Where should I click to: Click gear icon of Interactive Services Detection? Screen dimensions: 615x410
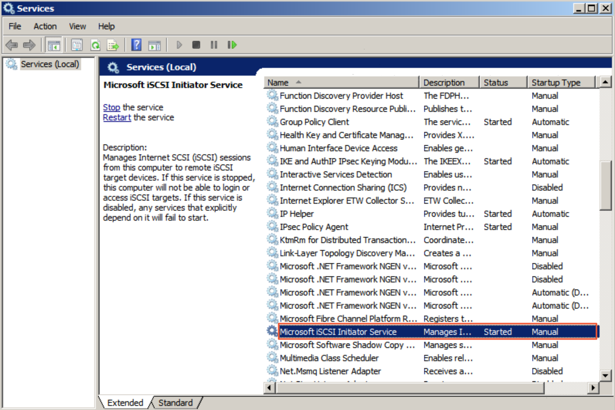click(x=272, y=174)
